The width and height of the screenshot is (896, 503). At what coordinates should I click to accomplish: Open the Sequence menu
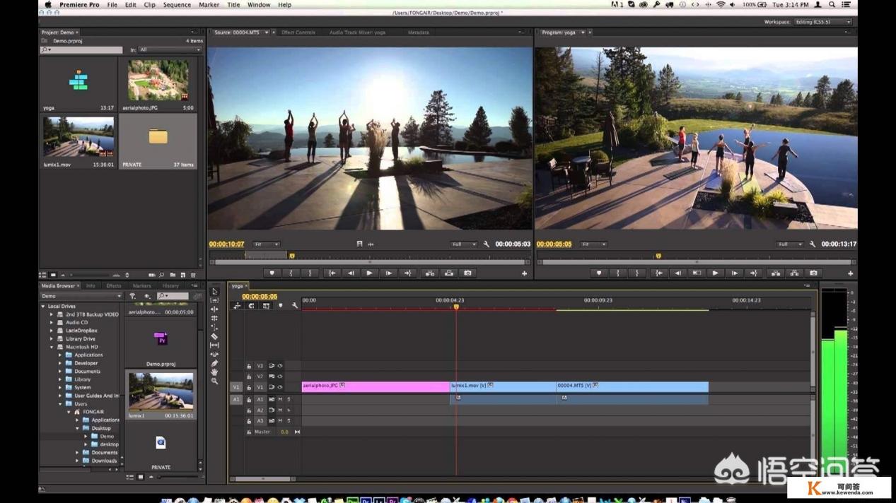click(x=177, y=5)
